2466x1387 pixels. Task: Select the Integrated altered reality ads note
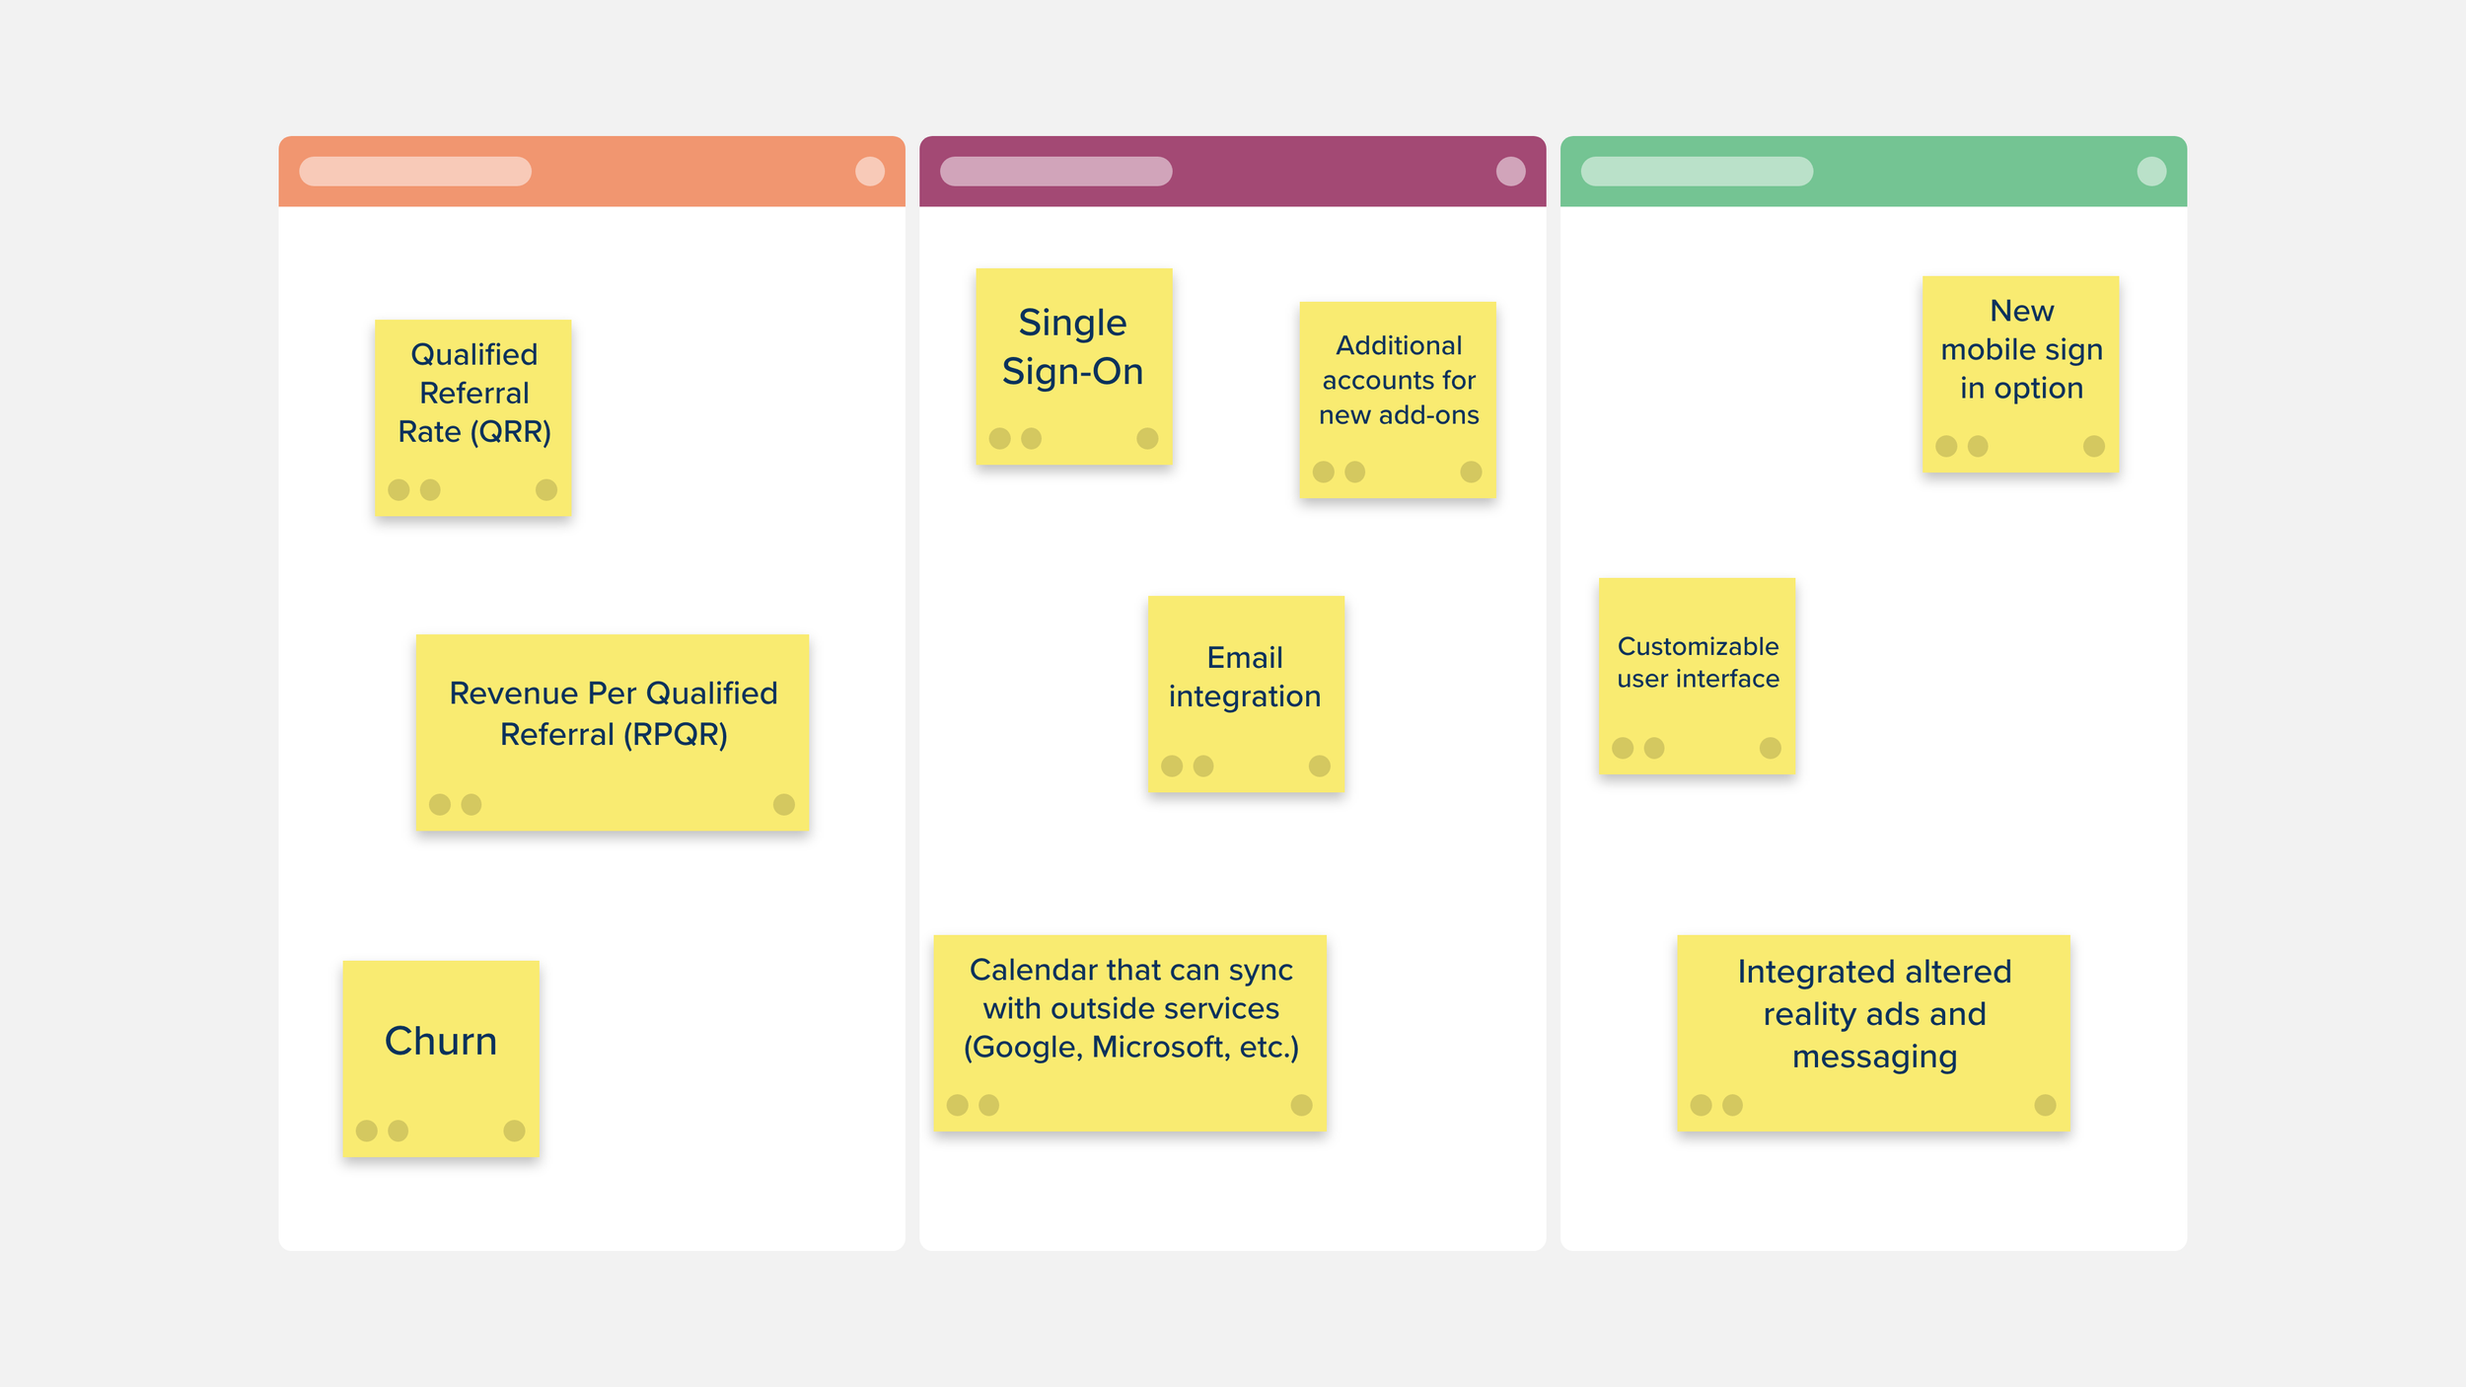click(1873, 1014)
